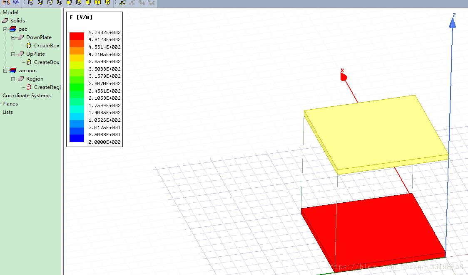Viewport: 468px width, 275px height.
Task: Click the red 5.2632E+002 legend color swatch
Action: click(x=77, y=36)
